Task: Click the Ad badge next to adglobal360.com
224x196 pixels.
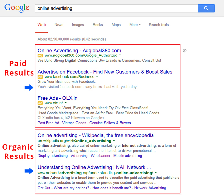Action: click(x=40, y=56)
